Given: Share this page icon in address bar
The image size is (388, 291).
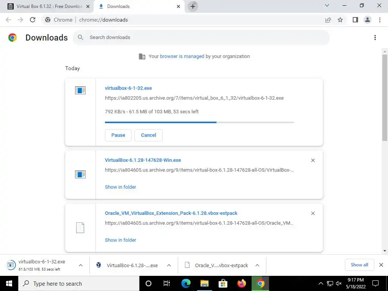Looking at the screenshot, I should 328,20.
